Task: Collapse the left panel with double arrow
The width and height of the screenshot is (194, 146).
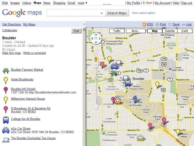Action: pyautogui.click(x=84, y=24)
